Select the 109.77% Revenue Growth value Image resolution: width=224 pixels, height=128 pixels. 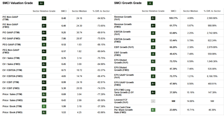coord(173,18)
